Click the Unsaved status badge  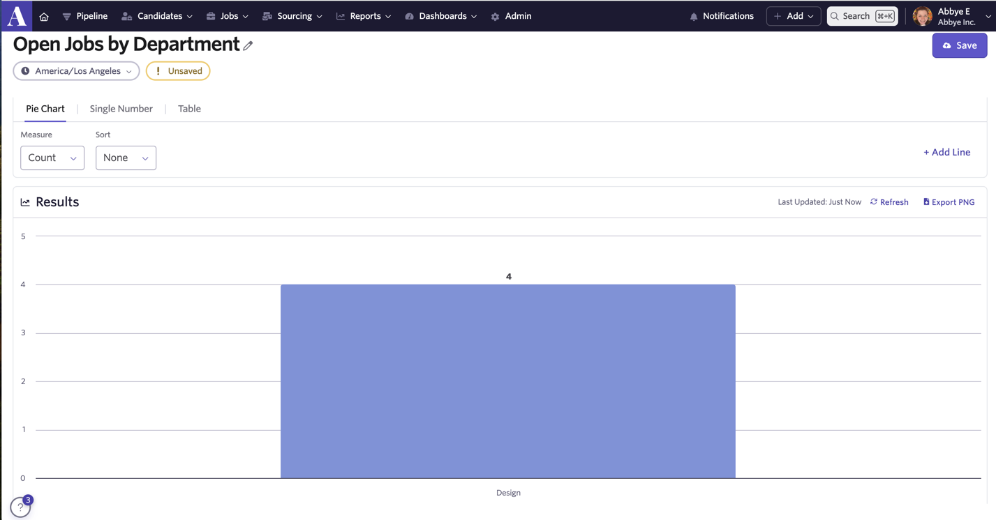(x=178, y=71)
